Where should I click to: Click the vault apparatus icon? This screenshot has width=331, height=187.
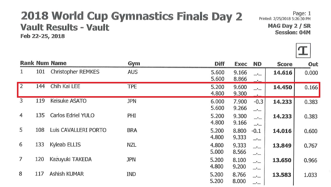[x=303, y=50]
